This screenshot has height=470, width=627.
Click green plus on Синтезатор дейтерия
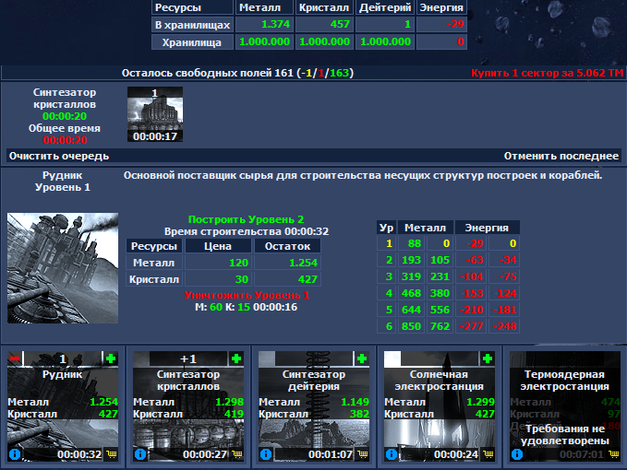pyautogui.click(x=362, y=358)
